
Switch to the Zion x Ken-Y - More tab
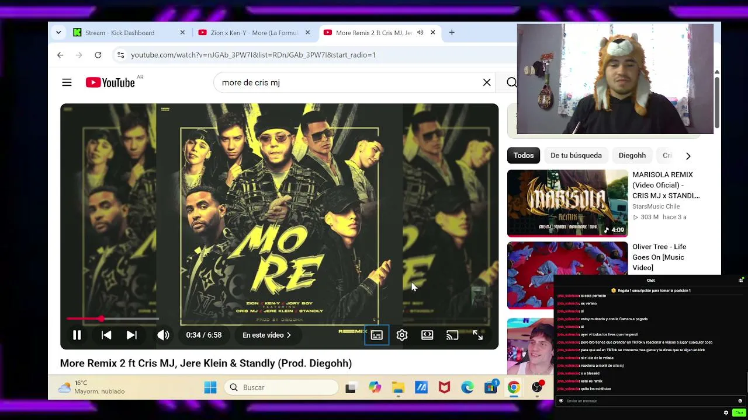click(254, 33)
